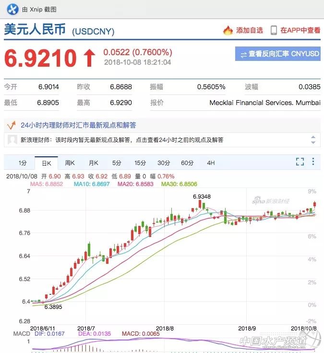
Task: Toggle the MA30 moving average legend
Action: (179, 184)
